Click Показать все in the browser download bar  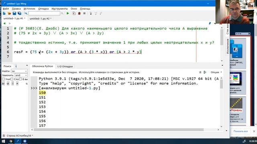pos(241,131)
